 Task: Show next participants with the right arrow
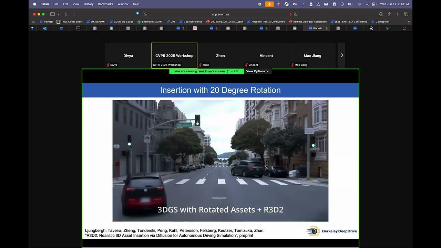pos(342,55)
